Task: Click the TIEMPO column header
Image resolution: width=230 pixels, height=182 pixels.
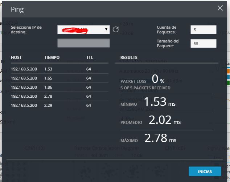Action: pos(52,57)
